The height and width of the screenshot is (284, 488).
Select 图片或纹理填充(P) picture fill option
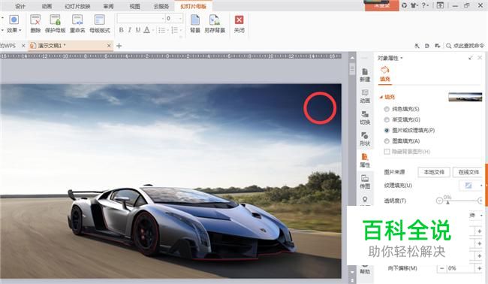410,130
